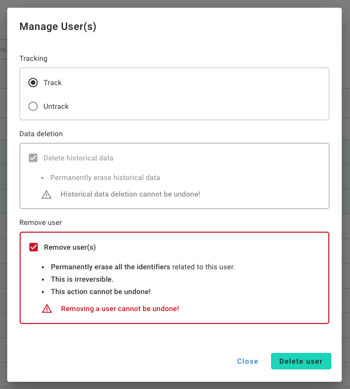The image size is (350, 389).
Task: Select the Track radio button
Action: click(33, 83)
